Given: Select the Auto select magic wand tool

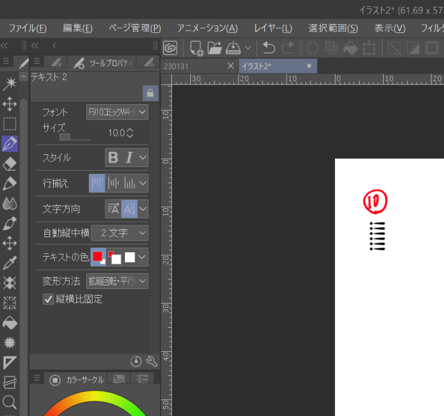Looking at the screenshot, I should pos(10,84).
